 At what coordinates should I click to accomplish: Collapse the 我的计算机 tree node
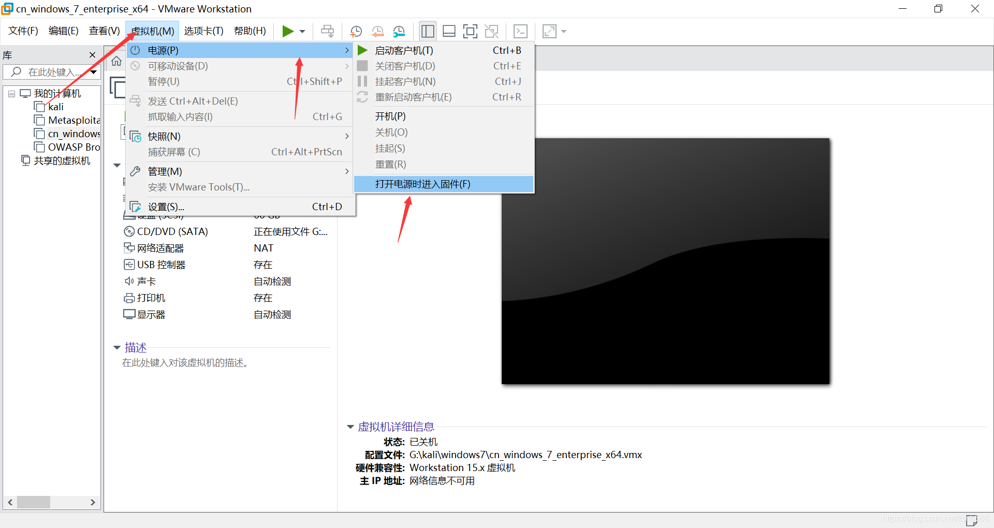(x=11, y=94)
